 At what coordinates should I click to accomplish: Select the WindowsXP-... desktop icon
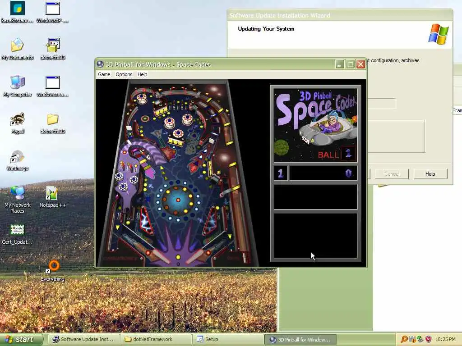pos(53,12)
